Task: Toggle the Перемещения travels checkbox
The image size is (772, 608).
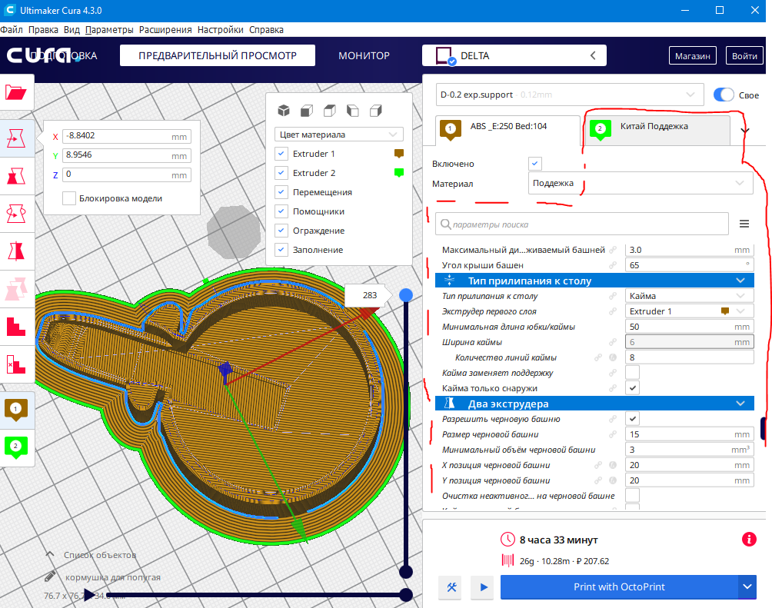Action: coord(281,192)
